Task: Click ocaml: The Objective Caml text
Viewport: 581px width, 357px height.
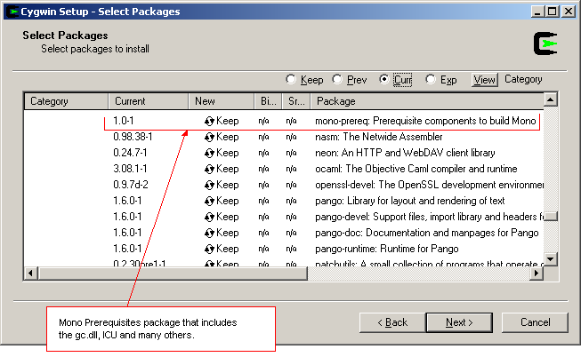Action: click(x=416, y=169)
